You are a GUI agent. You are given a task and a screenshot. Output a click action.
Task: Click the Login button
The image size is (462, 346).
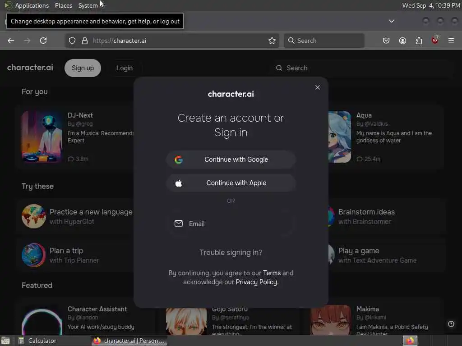(125, 68)
